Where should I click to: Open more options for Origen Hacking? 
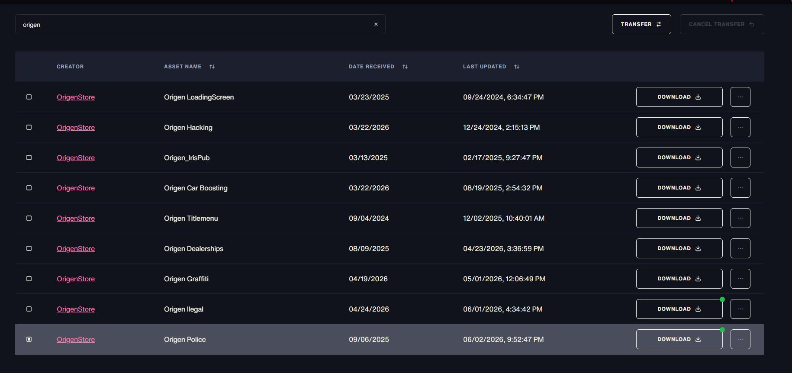[x=740, y=127]
